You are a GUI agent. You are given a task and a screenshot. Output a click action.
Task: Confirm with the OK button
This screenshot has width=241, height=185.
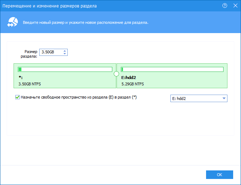tap(220, 175)
